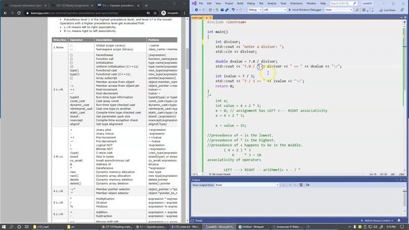This screenshot has width=409, height=230.
Task: Switch to the CIS 123 Weekly Assignments tab
Action: click(72, 6)
